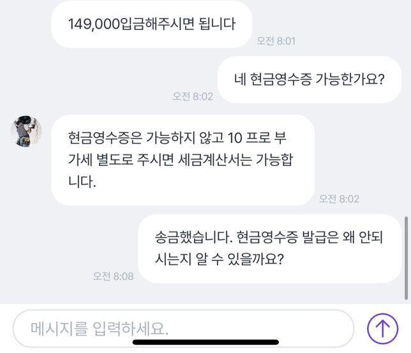
Task: Focus the '메시지를 입력하세요.' message input field
Action: pos(184,329)
